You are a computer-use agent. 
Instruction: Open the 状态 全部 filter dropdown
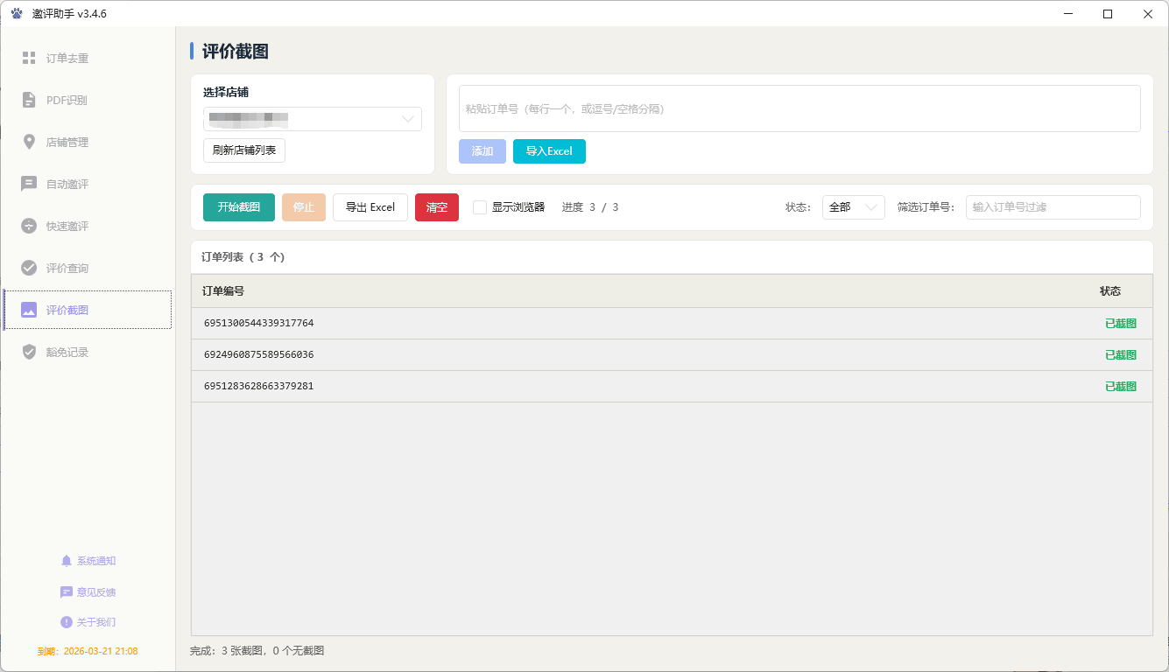pyautogui.click(x=853, y=207)
